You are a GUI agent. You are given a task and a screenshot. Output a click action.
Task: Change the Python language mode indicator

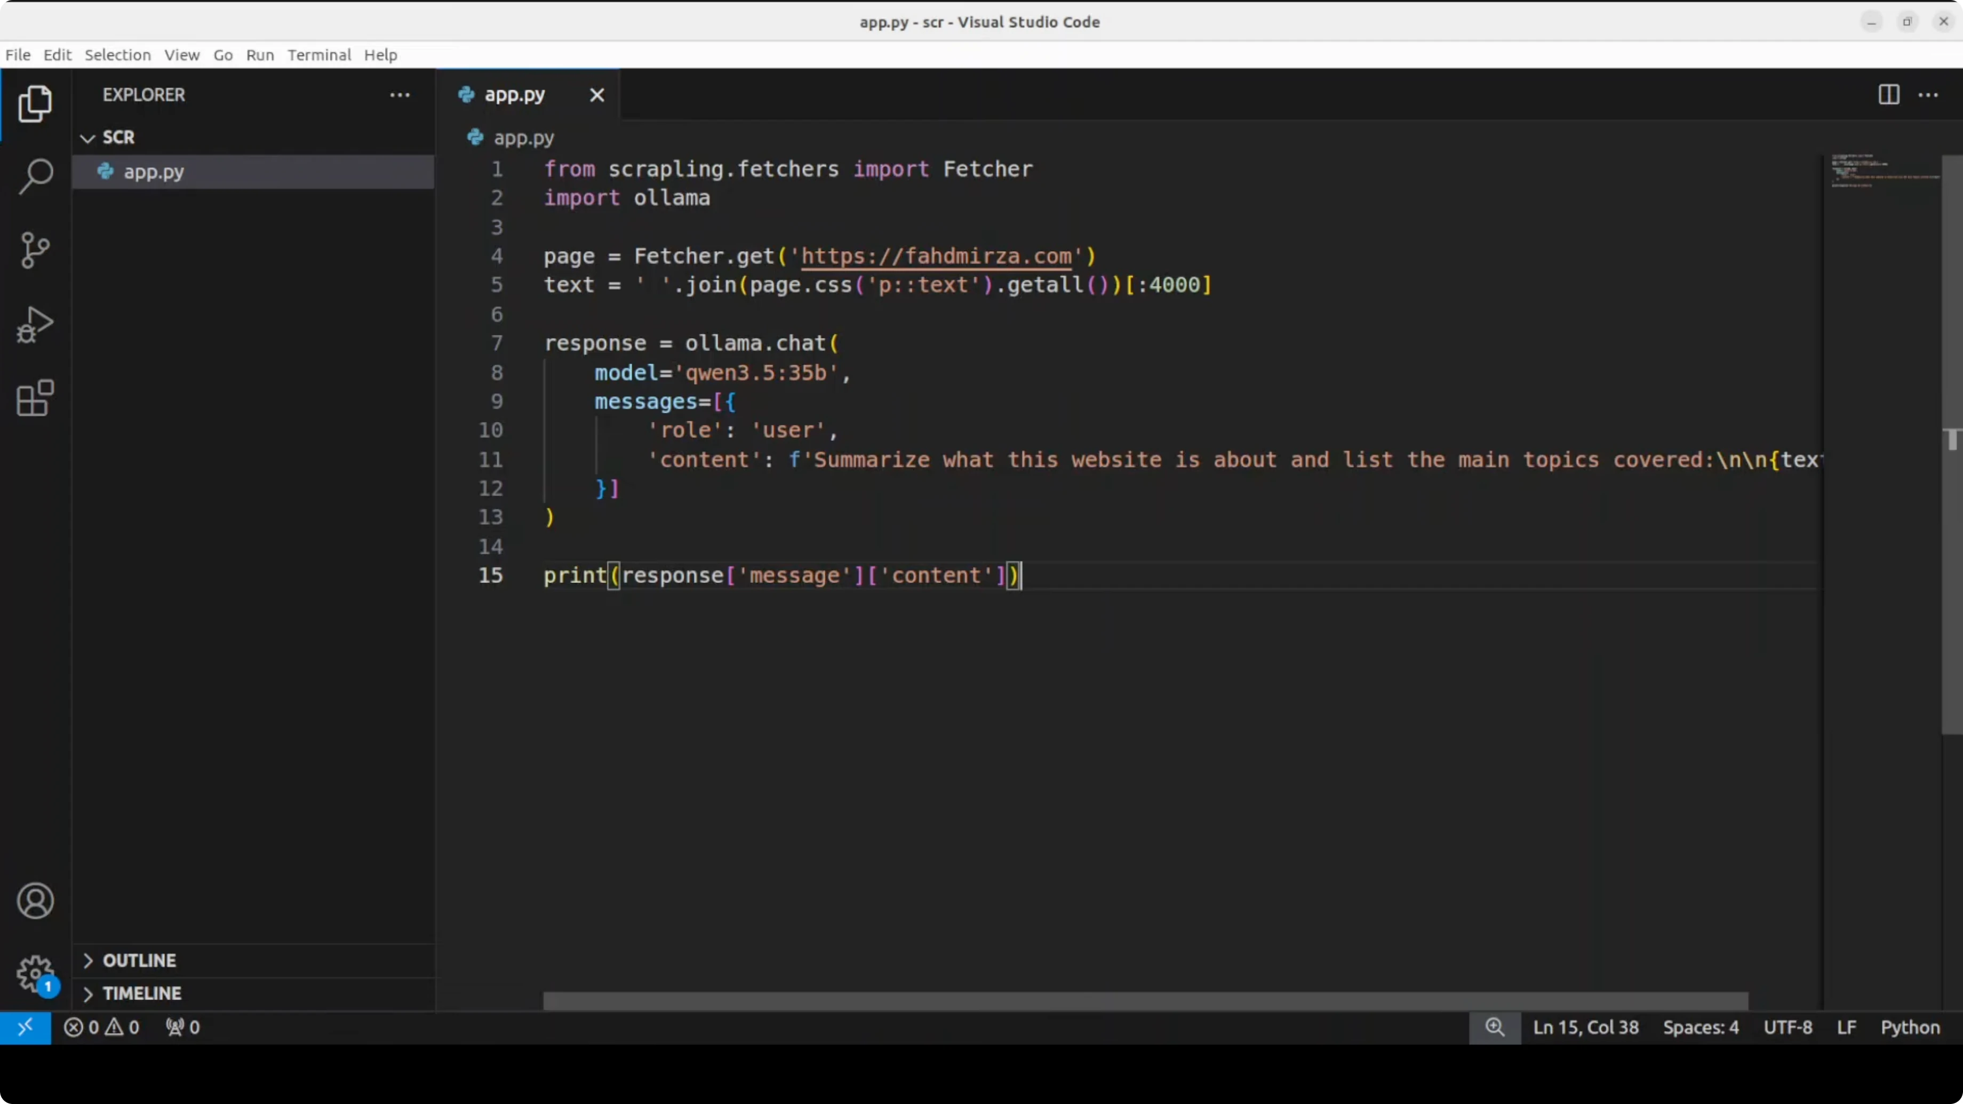coord(1910,1026)
